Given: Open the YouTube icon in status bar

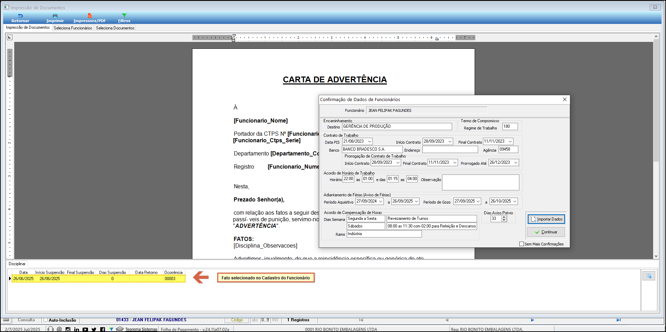Looking at the screenshot, I should [x=85, y=329].
